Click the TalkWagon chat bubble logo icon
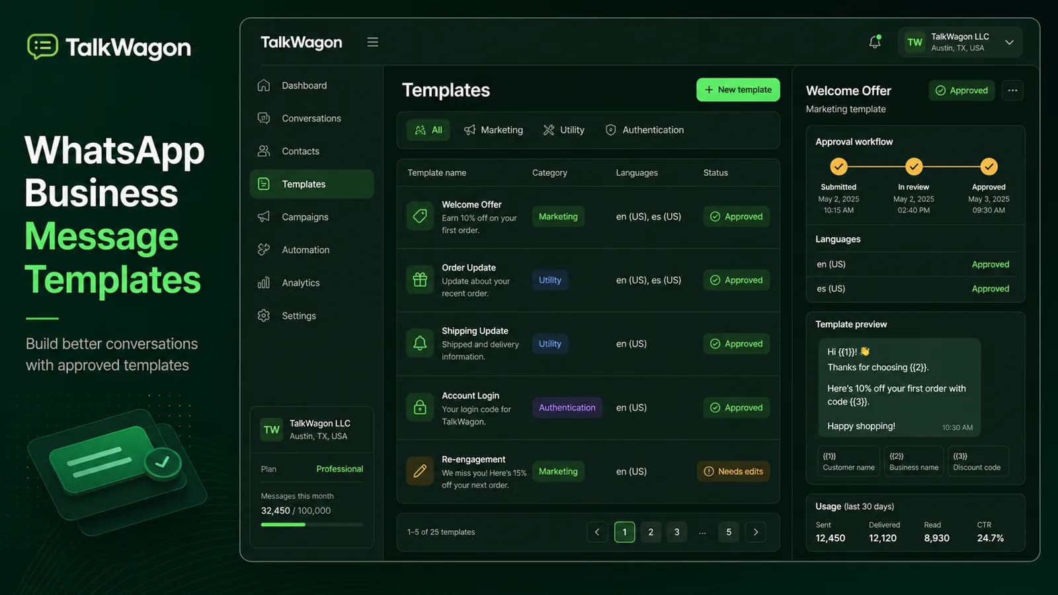 click(42, 47)
